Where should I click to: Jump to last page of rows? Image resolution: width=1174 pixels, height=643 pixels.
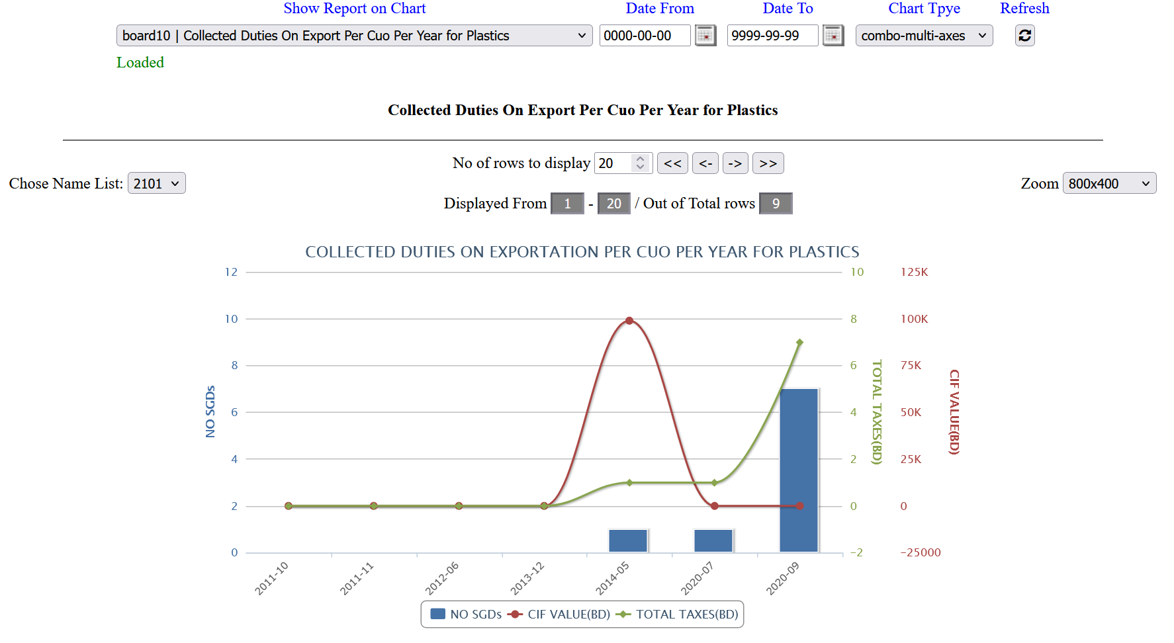[768, 163]
